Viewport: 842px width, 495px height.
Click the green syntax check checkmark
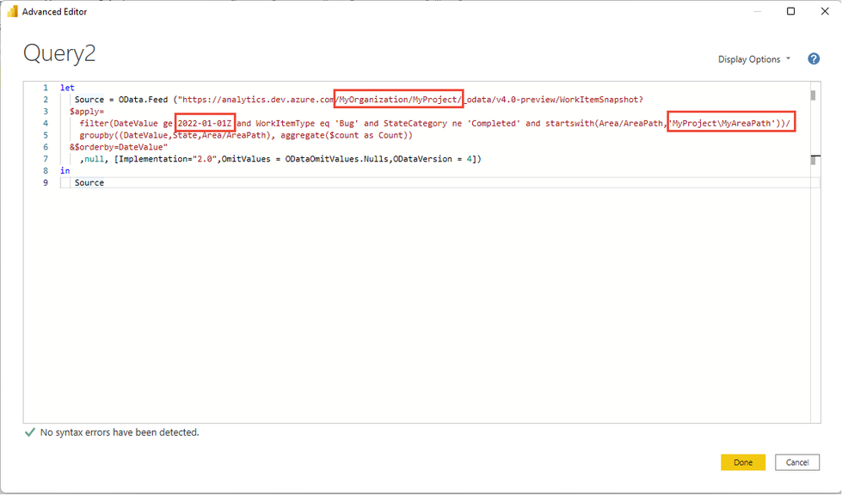click(31, 432)
